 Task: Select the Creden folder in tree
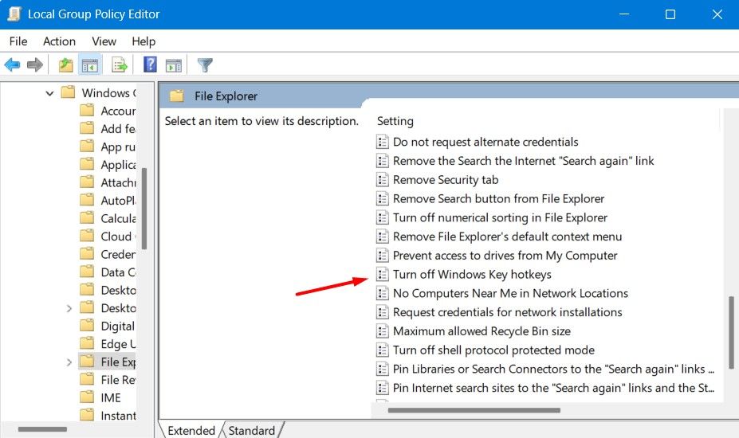click(118, 254)
